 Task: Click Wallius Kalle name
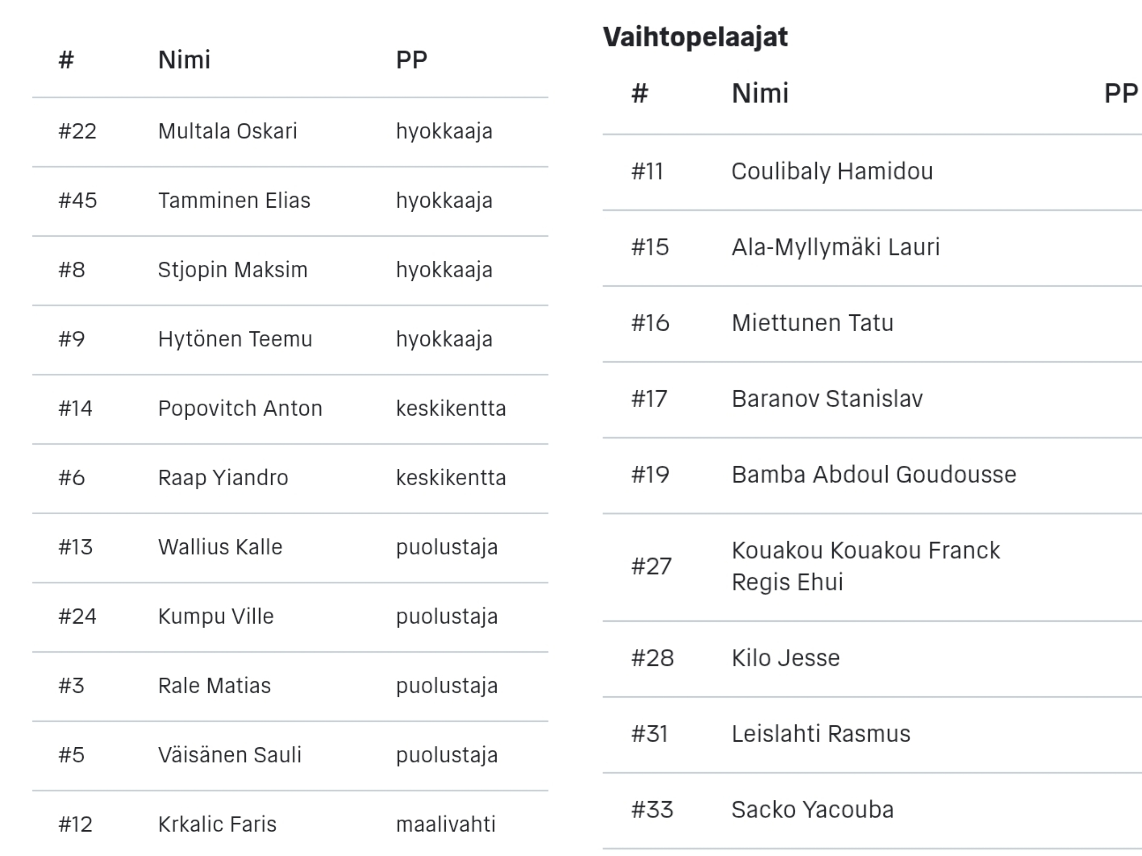[221, 547]
